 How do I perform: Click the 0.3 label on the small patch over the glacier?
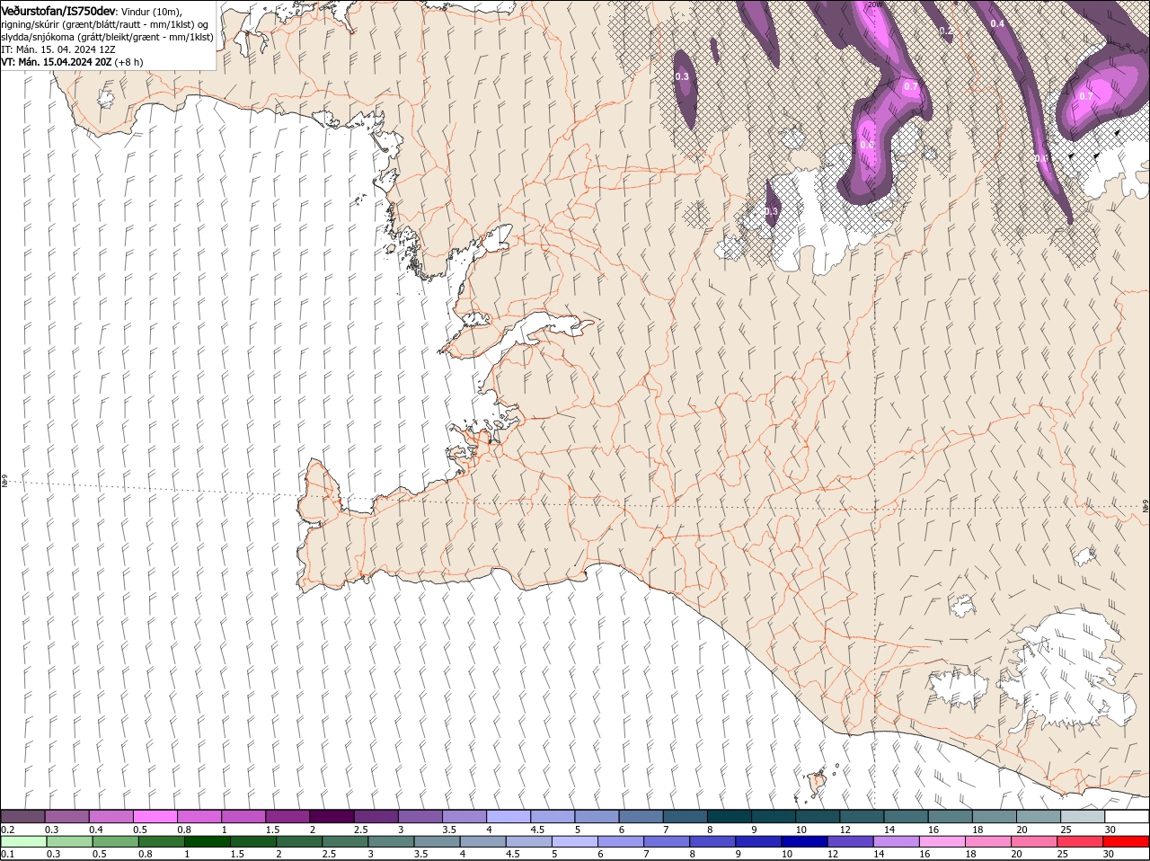point(771,211)
